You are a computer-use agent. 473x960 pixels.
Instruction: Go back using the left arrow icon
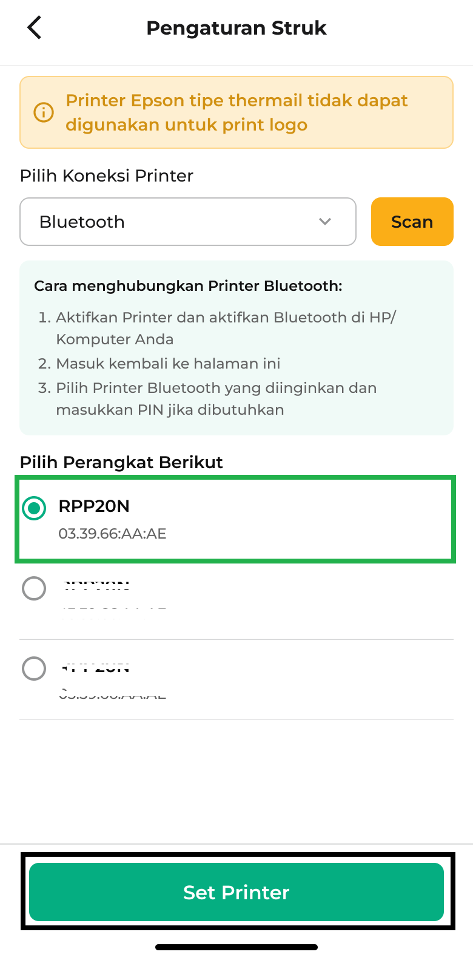[x=35, y=28]
